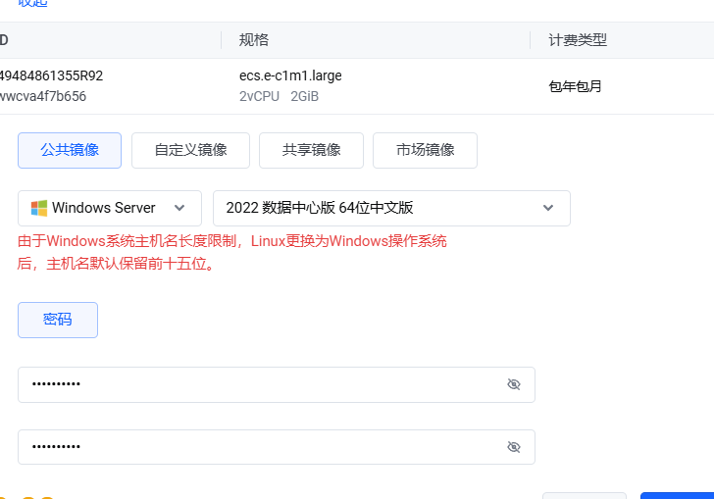Select the 公共镜像 image tab
The height and width of the screenshot is (499, 714).
pos(70,150)
